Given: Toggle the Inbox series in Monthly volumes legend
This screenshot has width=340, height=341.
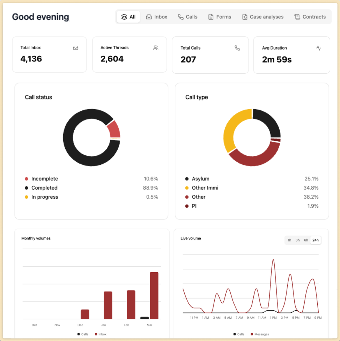Looking at the screenshot, I should 100,334.
